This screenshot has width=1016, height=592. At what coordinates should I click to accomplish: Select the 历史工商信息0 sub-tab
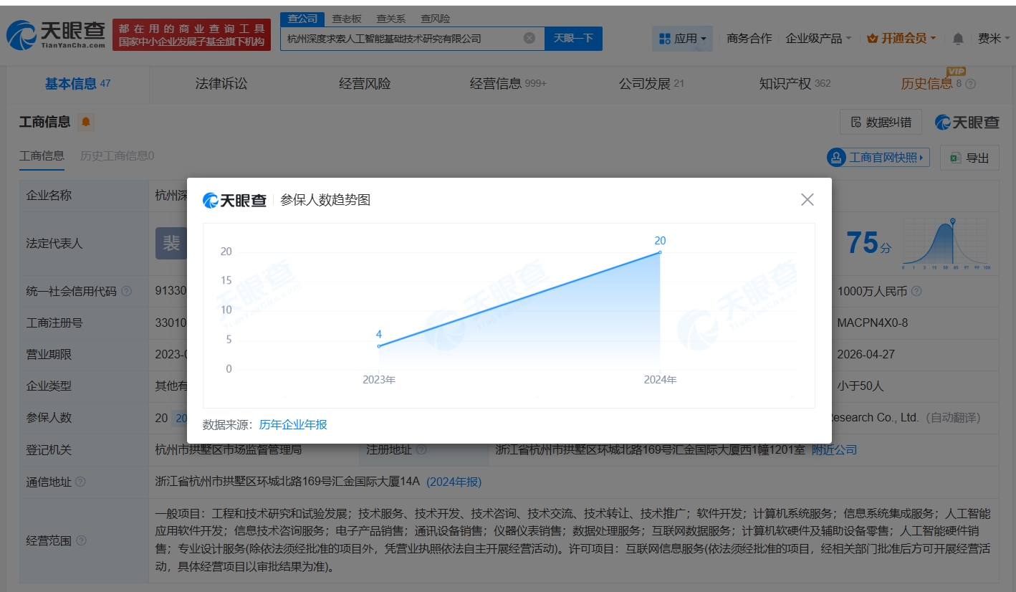(117, 156)
